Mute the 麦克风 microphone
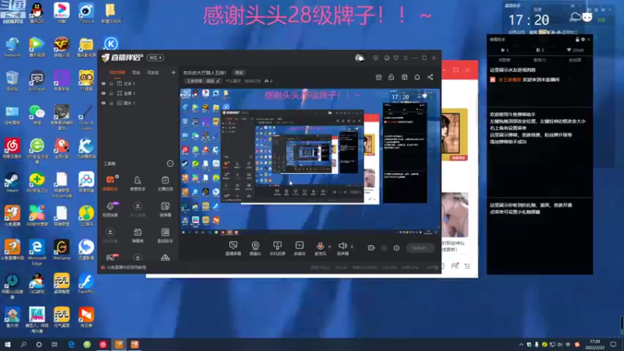Viewport: 624px width, 351px height. point(320,246)
